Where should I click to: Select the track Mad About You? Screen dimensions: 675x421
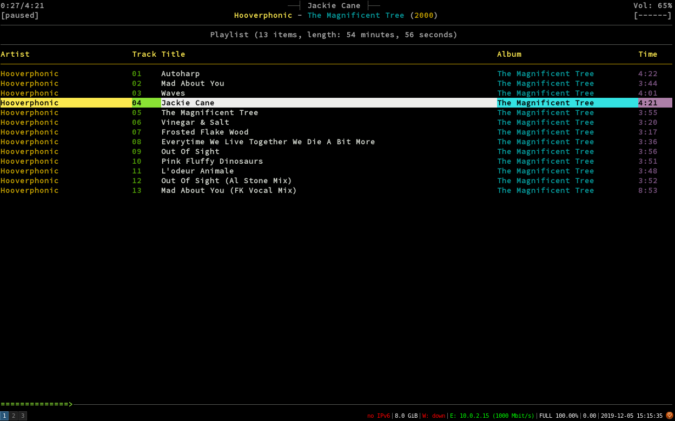point(193,83)
